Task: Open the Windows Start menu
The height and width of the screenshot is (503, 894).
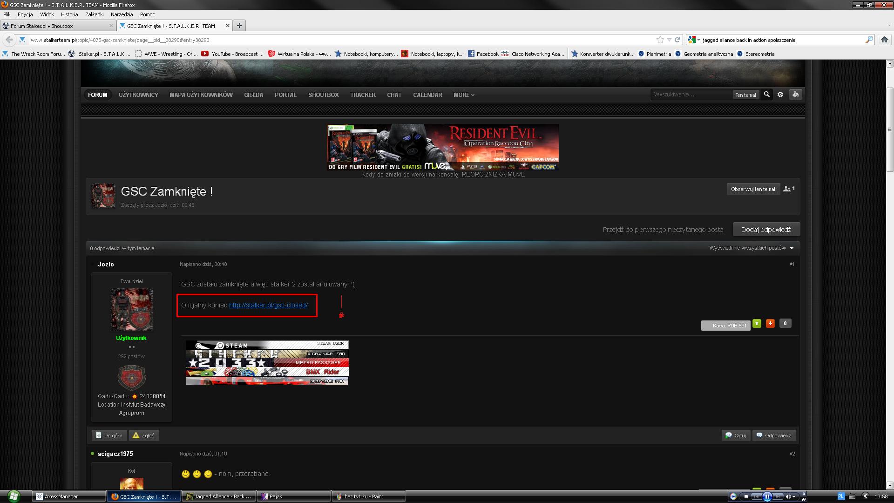Action: point(13,496)
